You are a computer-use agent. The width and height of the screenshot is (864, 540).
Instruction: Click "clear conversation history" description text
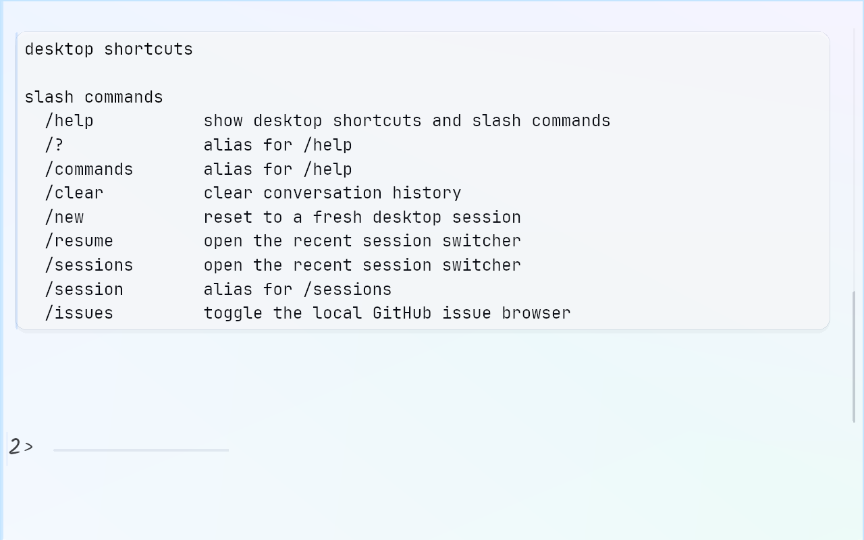tap(333, 193)
